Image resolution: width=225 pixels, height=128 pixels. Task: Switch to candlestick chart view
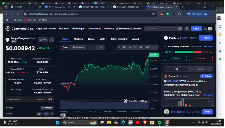101,47
